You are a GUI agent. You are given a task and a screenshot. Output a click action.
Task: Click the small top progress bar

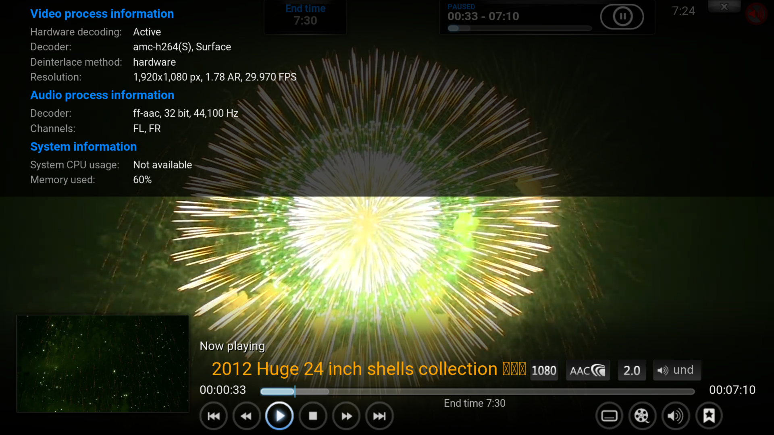[x=519, y=28]
